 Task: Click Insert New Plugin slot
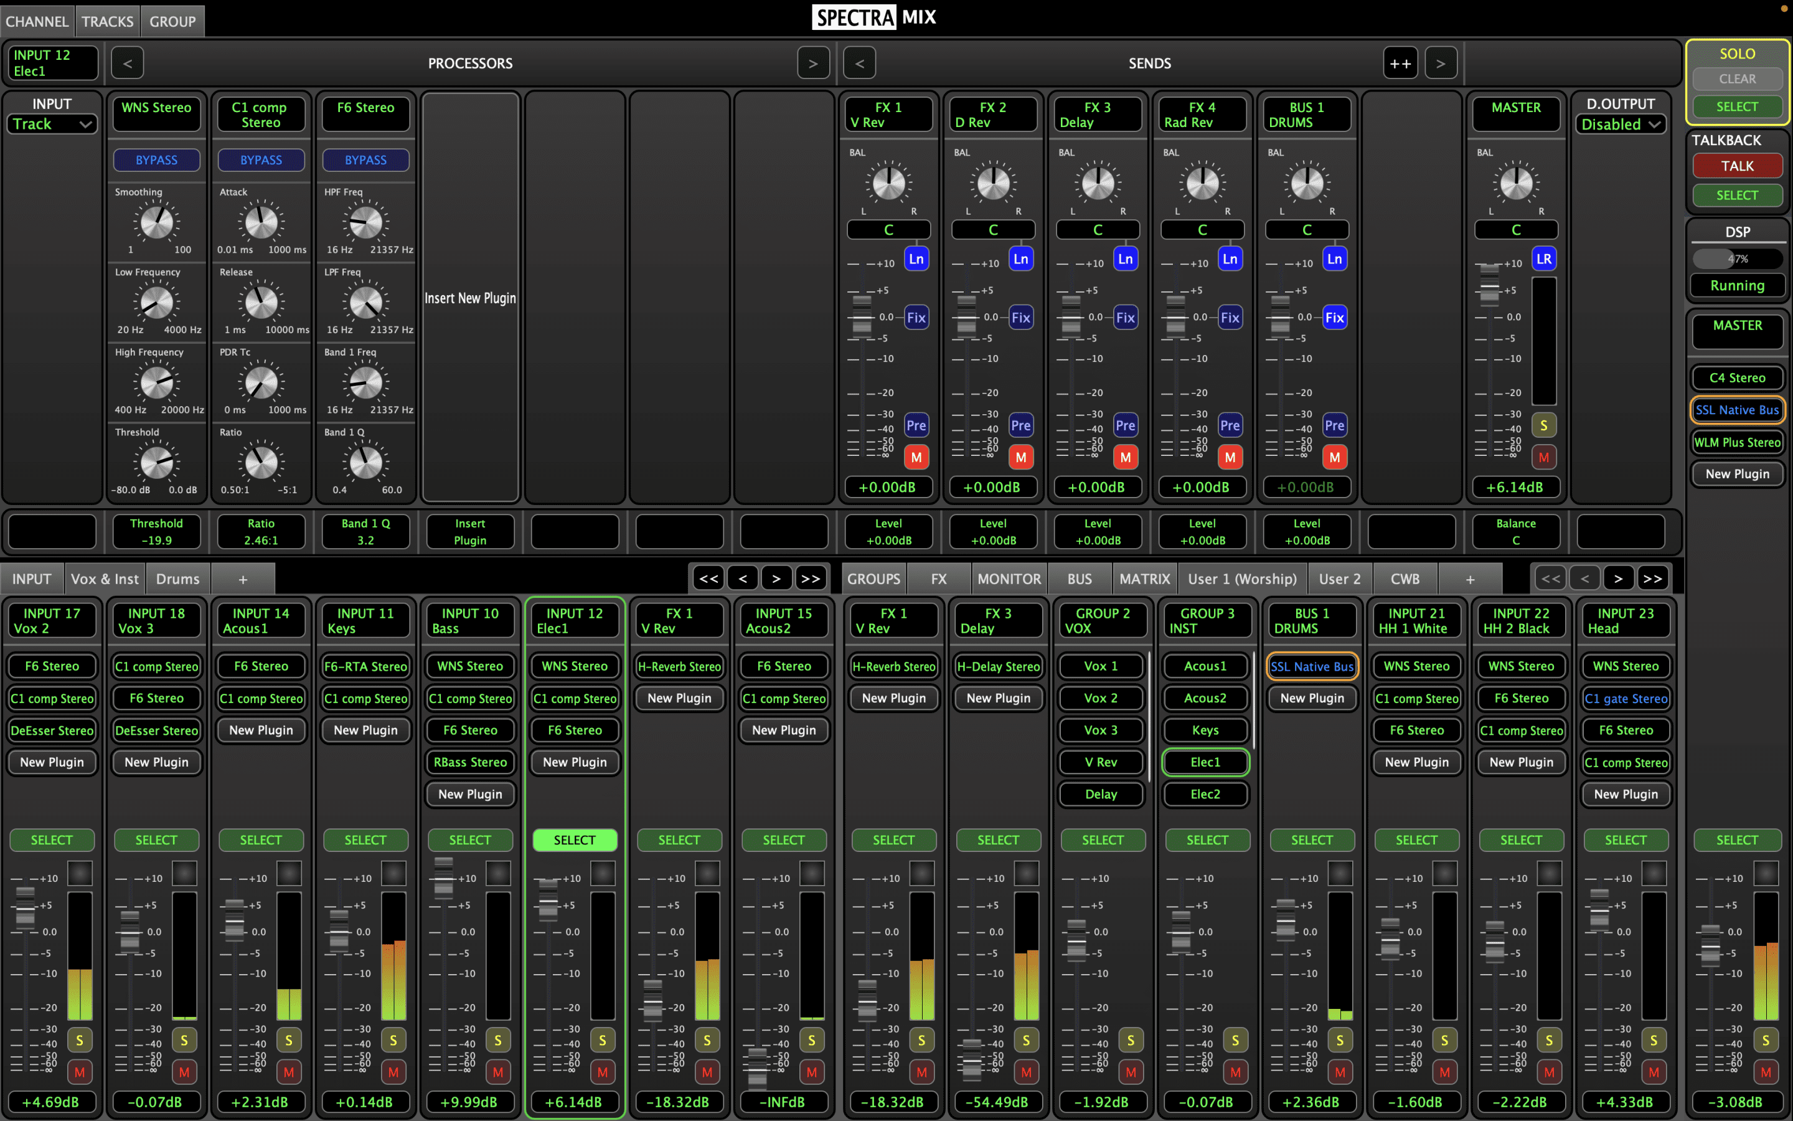coord(470,297)
